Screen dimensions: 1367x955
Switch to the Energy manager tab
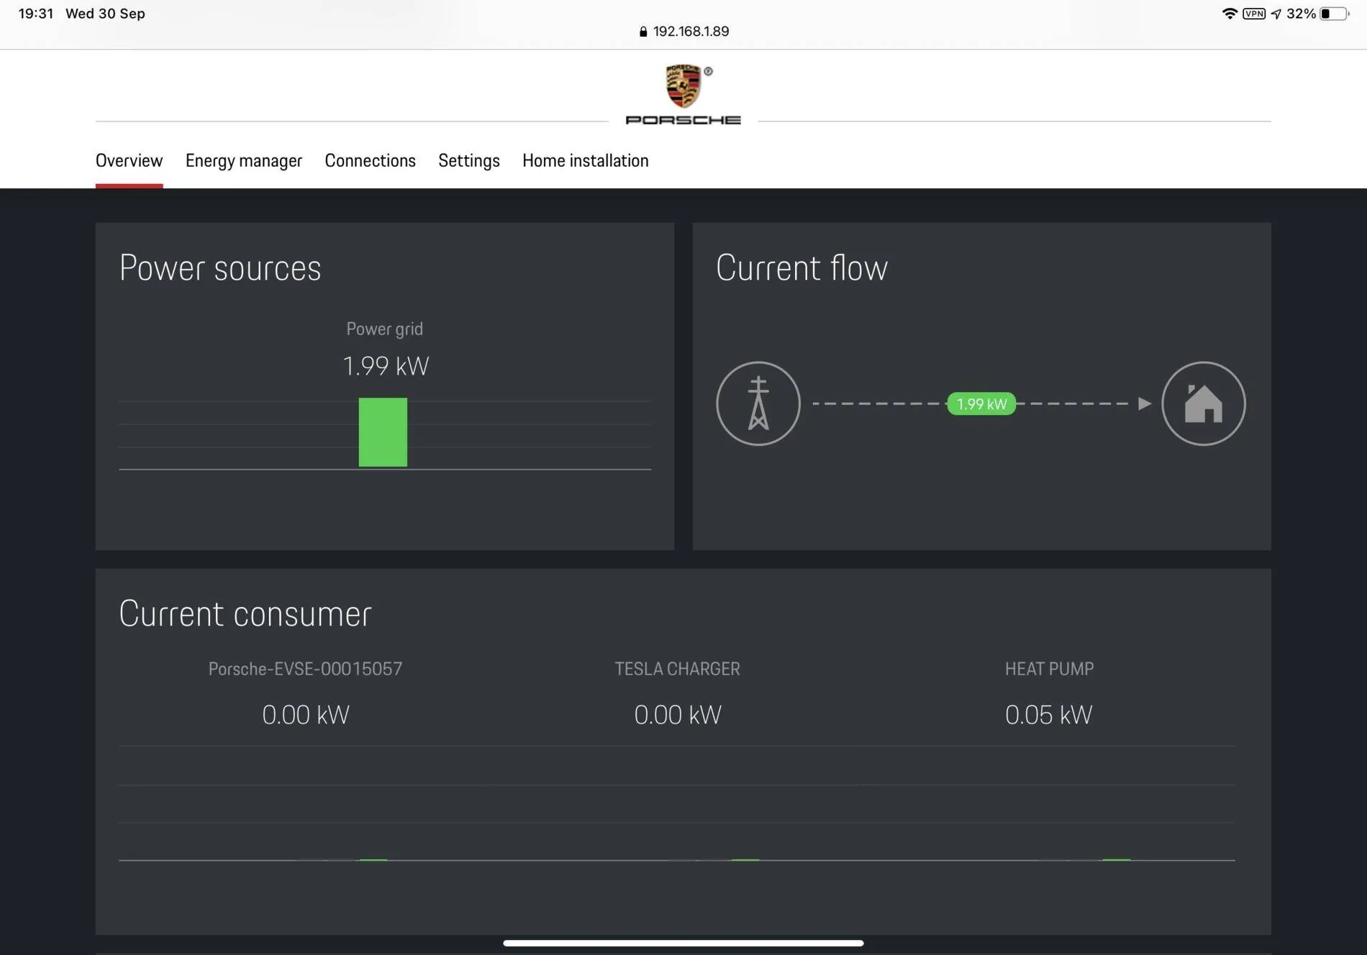pos(244,160)
